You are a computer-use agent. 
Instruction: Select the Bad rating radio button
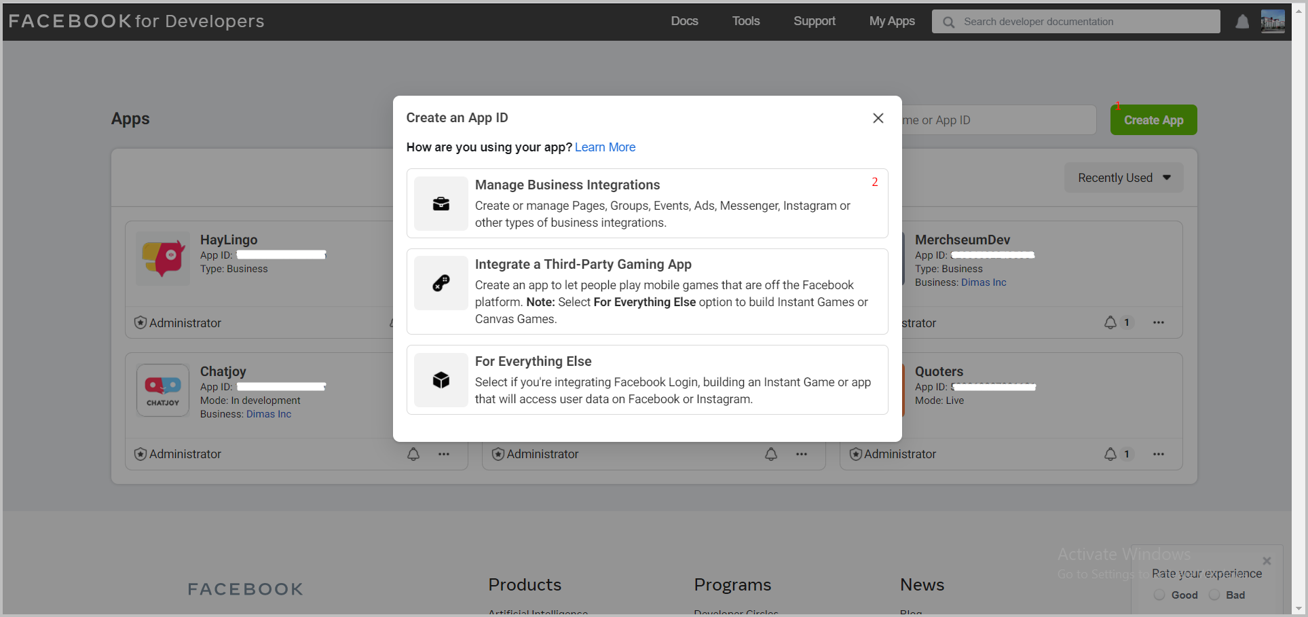[x=1214, y=595]
